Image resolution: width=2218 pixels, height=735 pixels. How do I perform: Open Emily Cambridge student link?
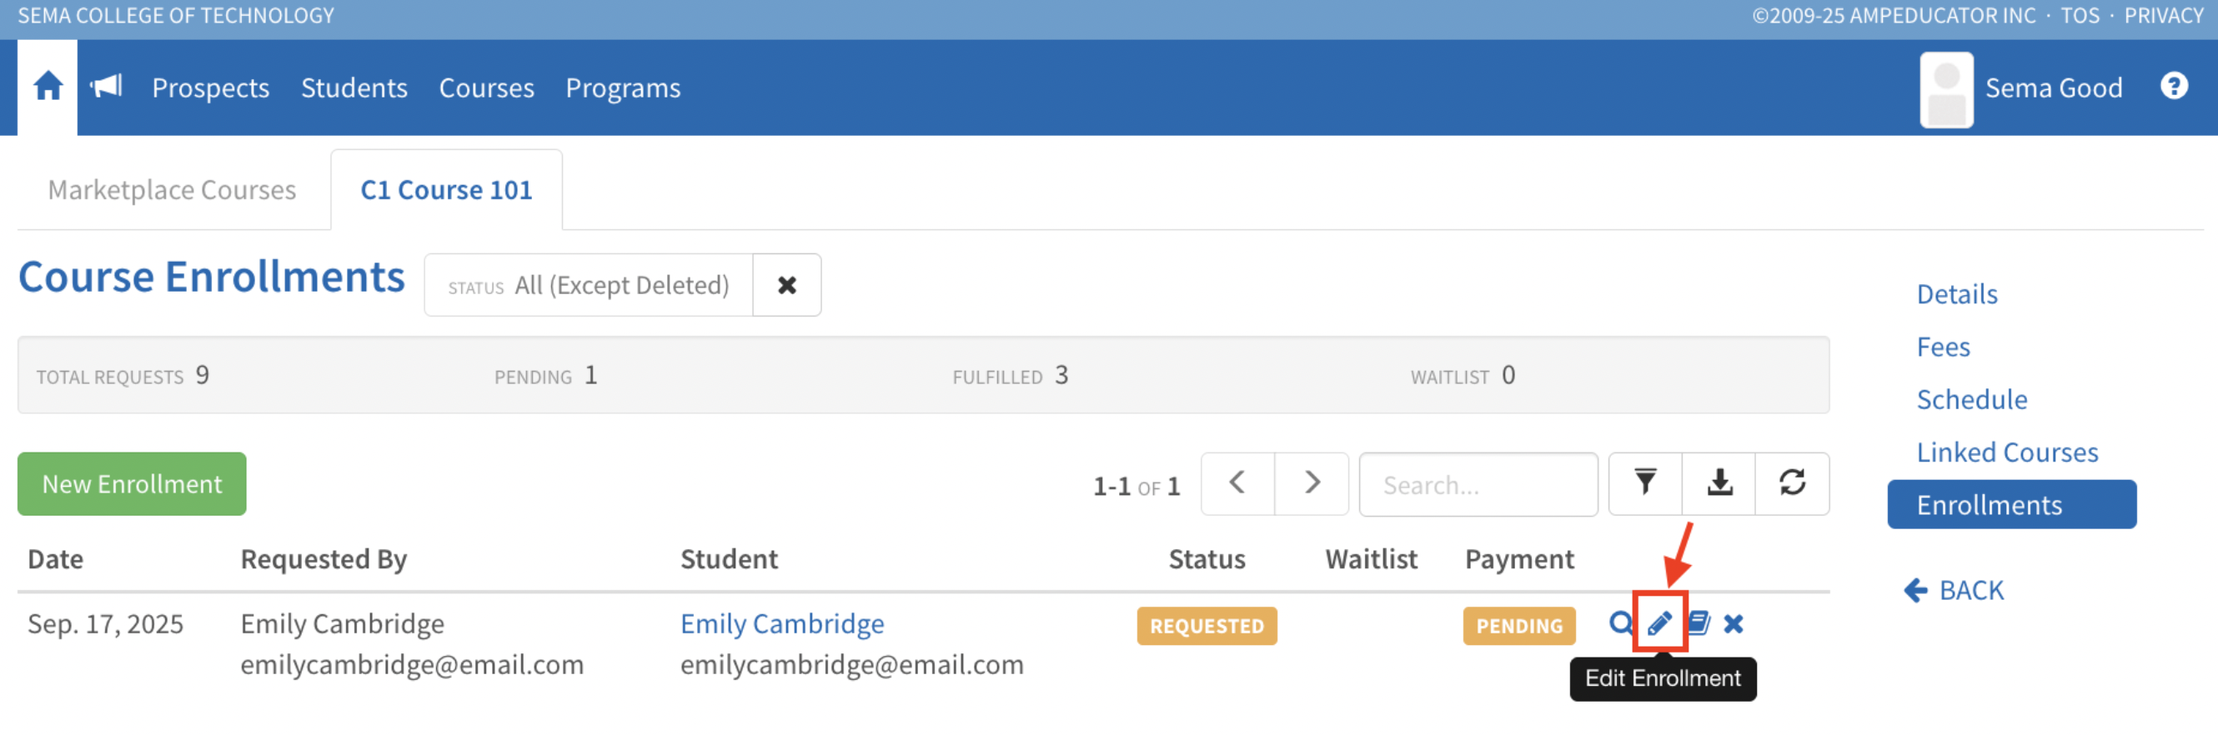click(x=782, y=623)
